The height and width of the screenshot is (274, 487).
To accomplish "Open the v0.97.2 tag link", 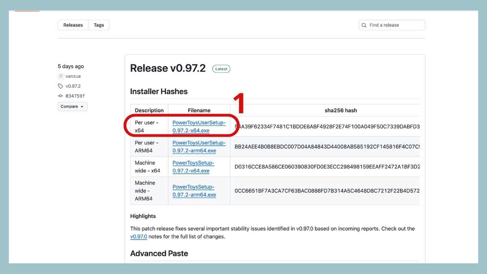I will (x=73, y=86).
